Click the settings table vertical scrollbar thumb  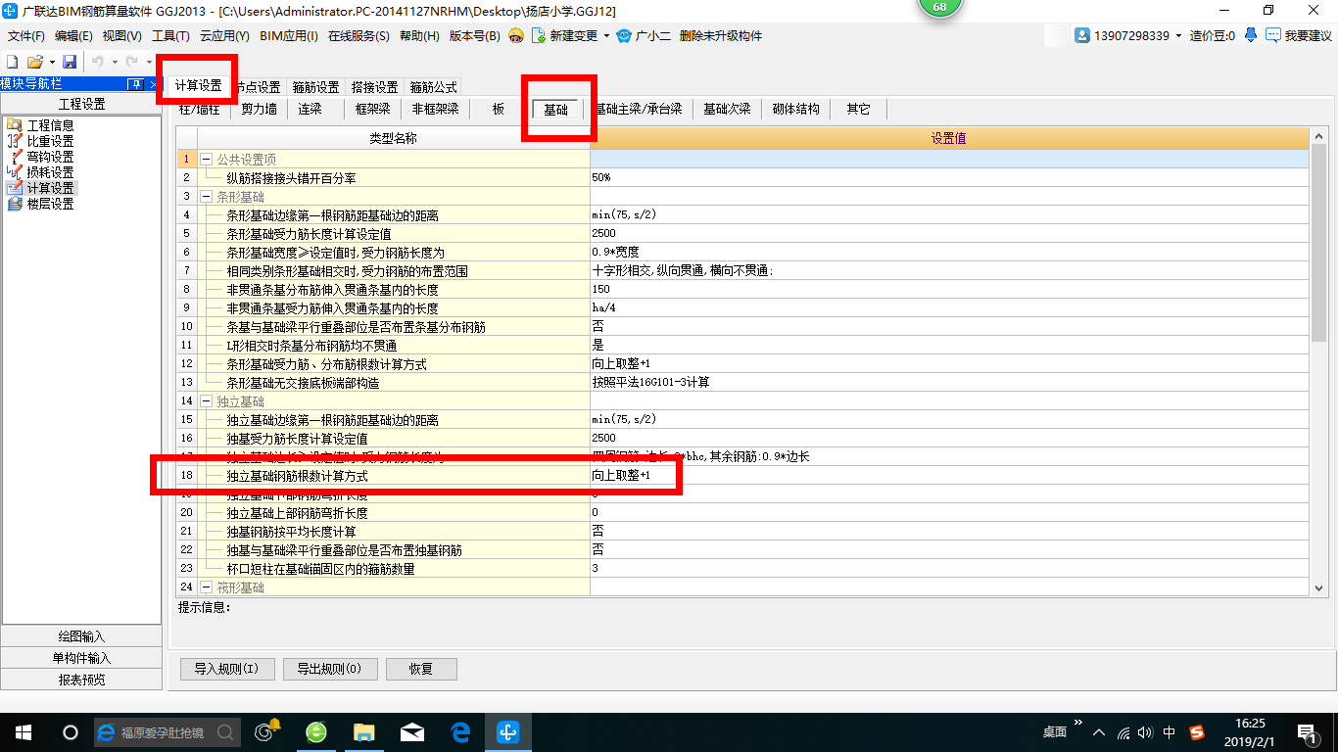click(x=1317, y=242)
